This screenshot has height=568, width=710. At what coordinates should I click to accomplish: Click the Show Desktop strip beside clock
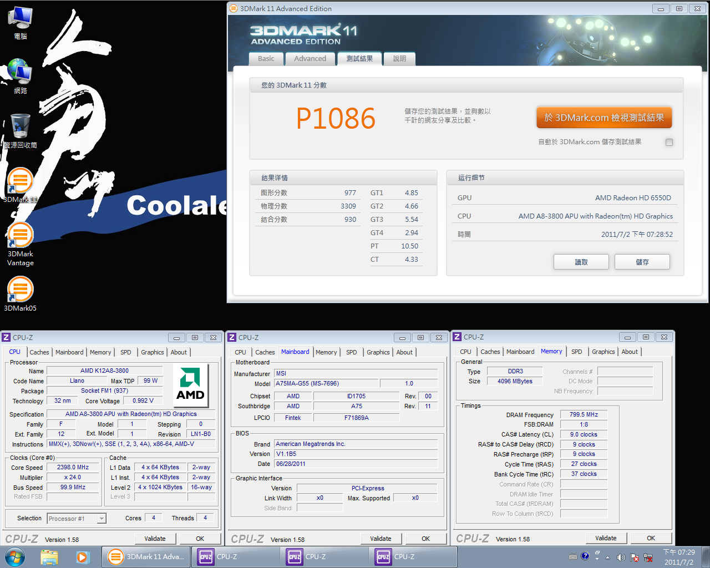(705, 557)
